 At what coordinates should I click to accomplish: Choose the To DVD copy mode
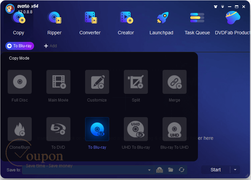pos(58,129)
